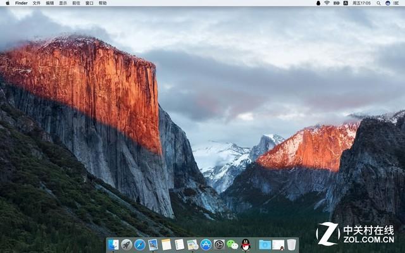The width and height of the screenshot is (405, 253).
Task: Open the 窗口 menu
Action: tap(89, 3)
